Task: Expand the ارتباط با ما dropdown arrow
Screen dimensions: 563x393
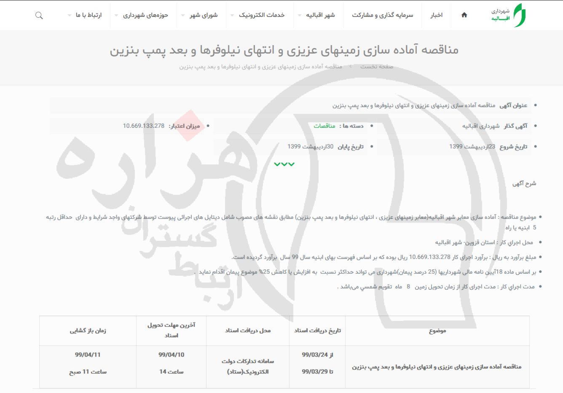Action: pos(70,16)
